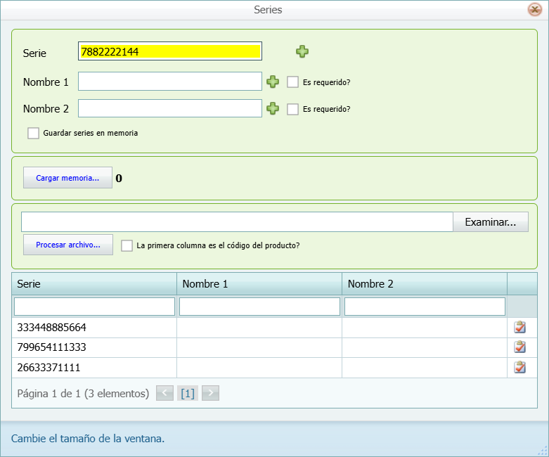Click the Nombre 1 column filter box
Viewport: 549px width, 457px height.
pos(259,307)
